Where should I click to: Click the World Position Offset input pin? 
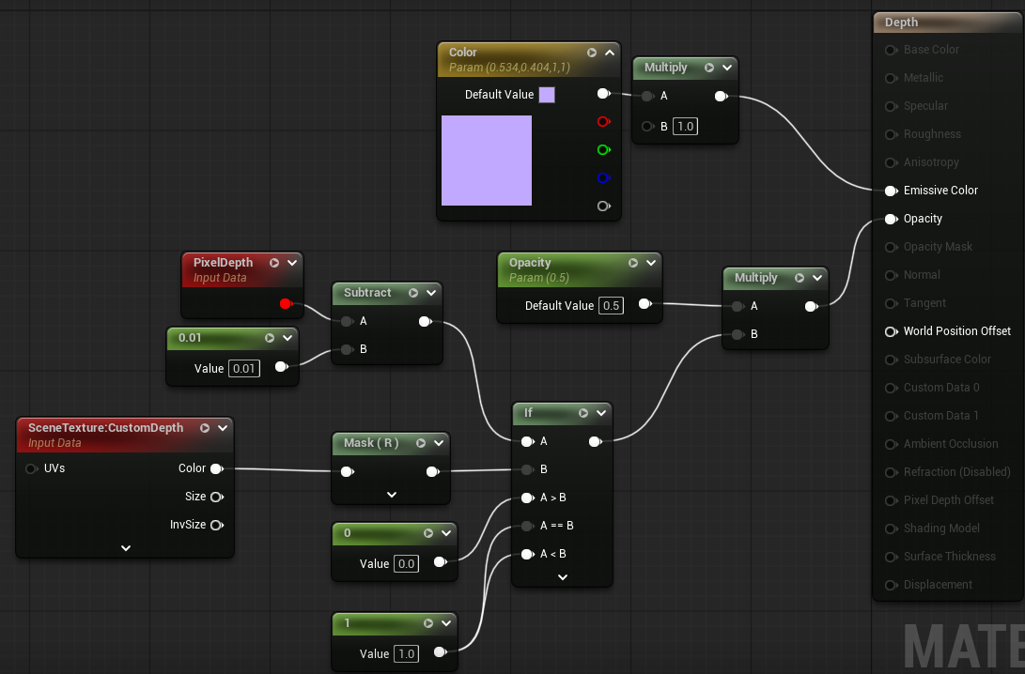tap(891, 331)
